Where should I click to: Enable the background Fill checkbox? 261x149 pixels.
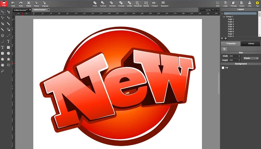tap(223, 68)
